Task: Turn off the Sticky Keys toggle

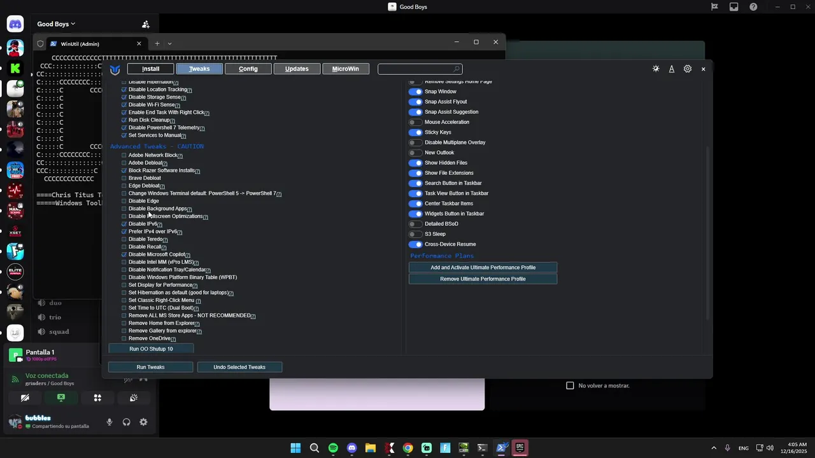Action: [x=415, y=132]
